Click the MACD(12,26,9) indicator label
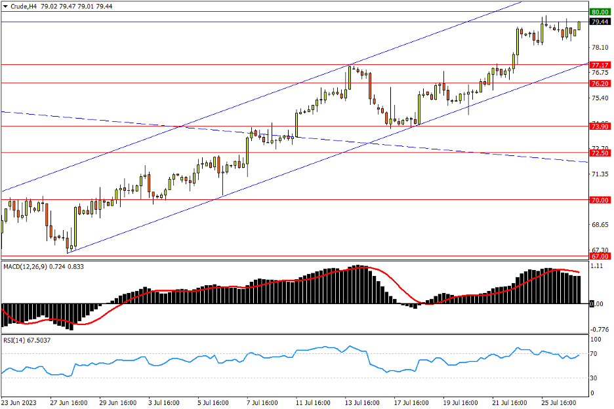The image size is (614, 409). [26, 267]
